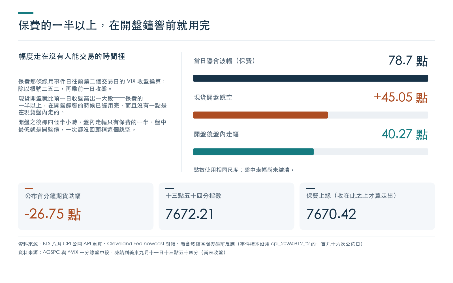The image size is (453, 283).
Task: Click the label 當日隱含波幅（保費）
Action: coord(225,61)
